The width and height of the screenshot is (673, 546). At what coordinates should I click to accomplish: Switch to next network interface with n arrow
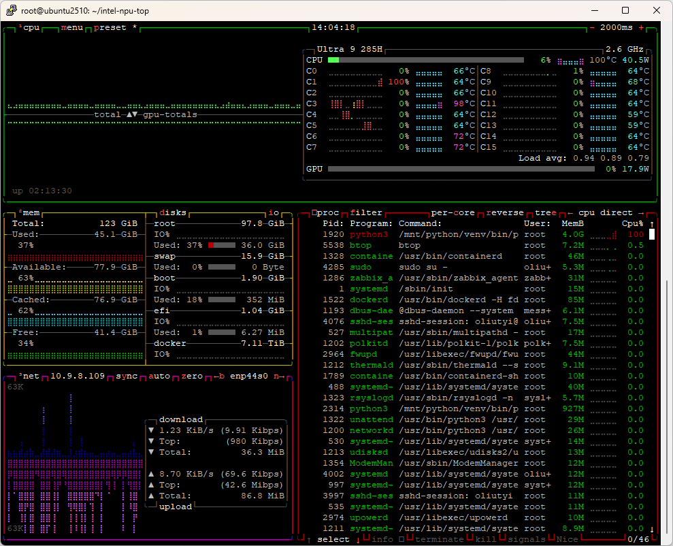pyautogui.click(x=279, y=376)
